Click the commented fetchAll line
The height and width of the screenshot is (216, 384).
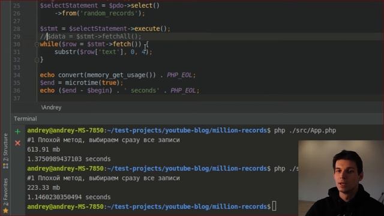pos(91,37)
